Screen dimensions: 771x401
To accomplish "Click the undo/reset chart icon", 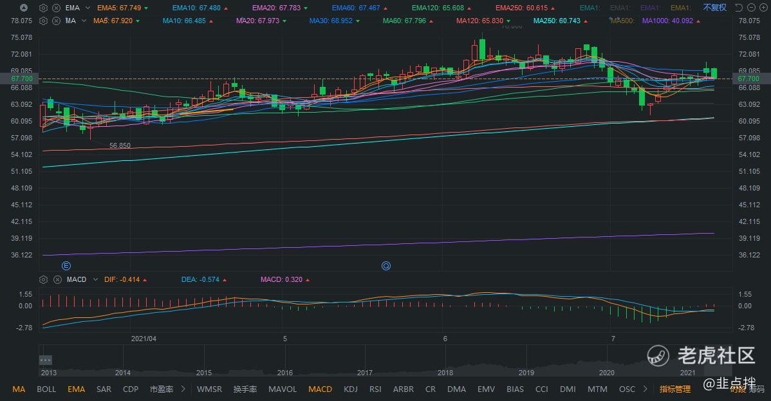I will click(739, 7).
